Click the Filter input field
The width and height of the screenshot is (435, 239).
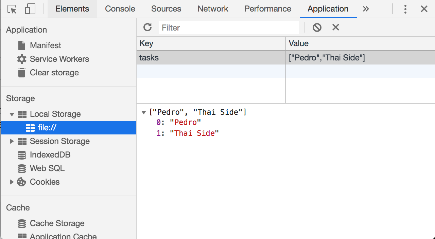click(x=229, y=27)
